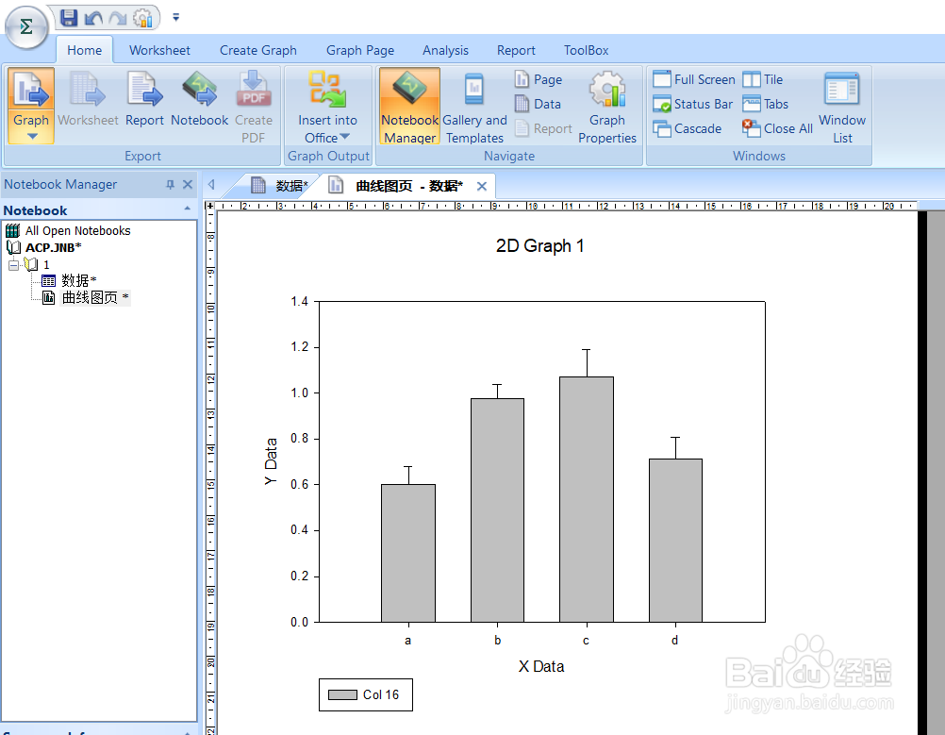
Task: Click the gray bar for category d
Action: (675, 541)
